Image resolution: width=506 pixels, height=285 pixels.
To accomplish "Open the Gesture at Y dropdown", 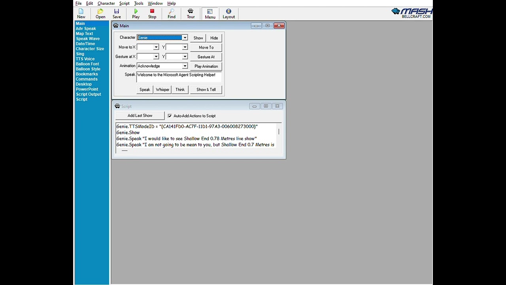I will 185,57.
